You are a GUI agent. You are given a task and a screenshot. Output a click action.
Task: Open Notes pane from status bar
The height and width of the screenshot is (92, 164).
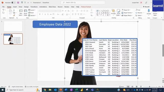[x=121, y=87]
